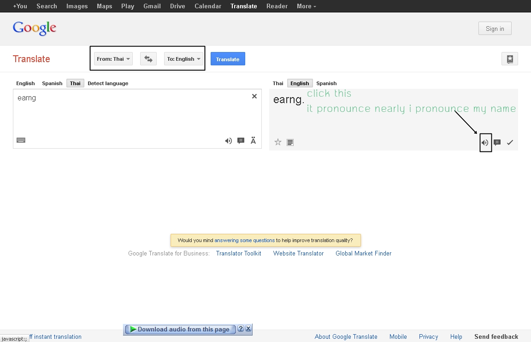Play audio of the translated text
Screen dimensions: 531x342
click(x=485, y=143)
